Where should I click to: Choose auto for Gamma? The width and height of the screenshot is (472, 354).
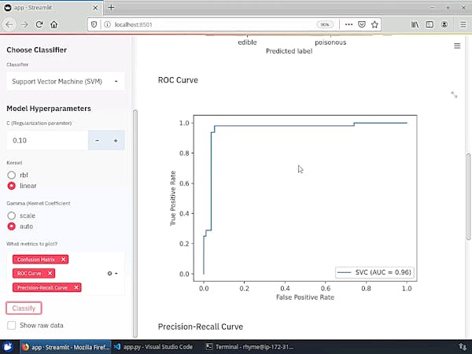click(x=12, y=227)
